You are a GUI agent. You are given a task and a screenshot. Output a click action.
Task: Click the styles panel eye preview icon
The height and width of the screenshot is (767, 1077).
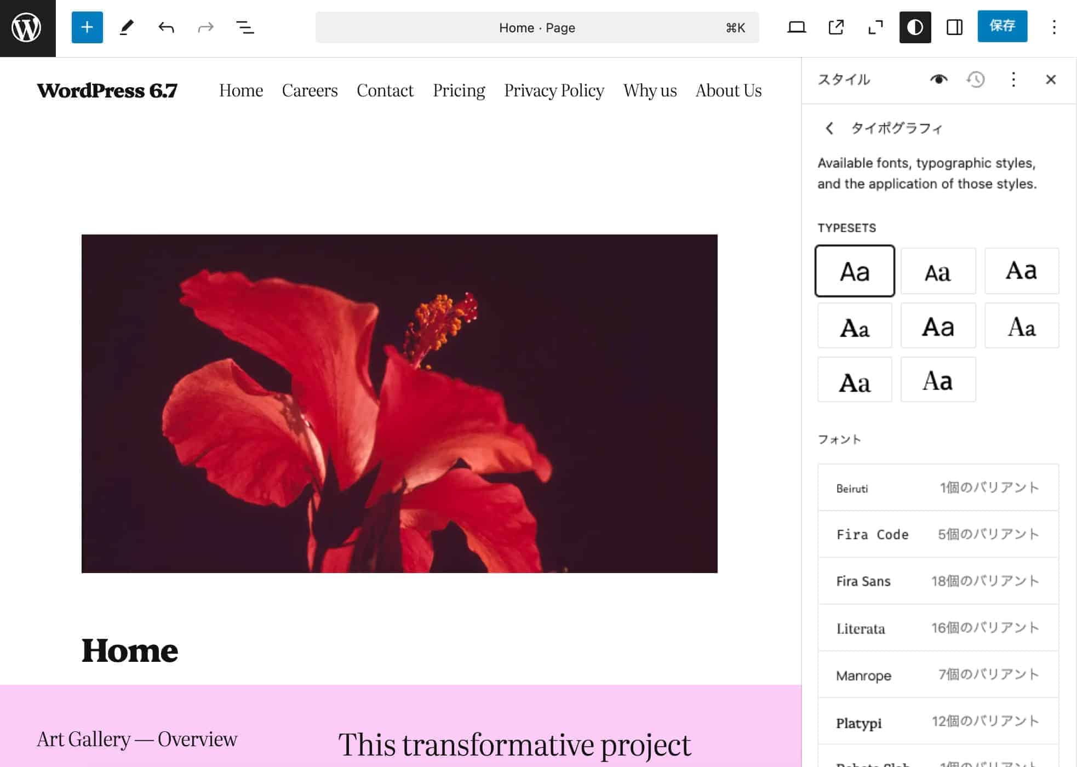point(938,79)
